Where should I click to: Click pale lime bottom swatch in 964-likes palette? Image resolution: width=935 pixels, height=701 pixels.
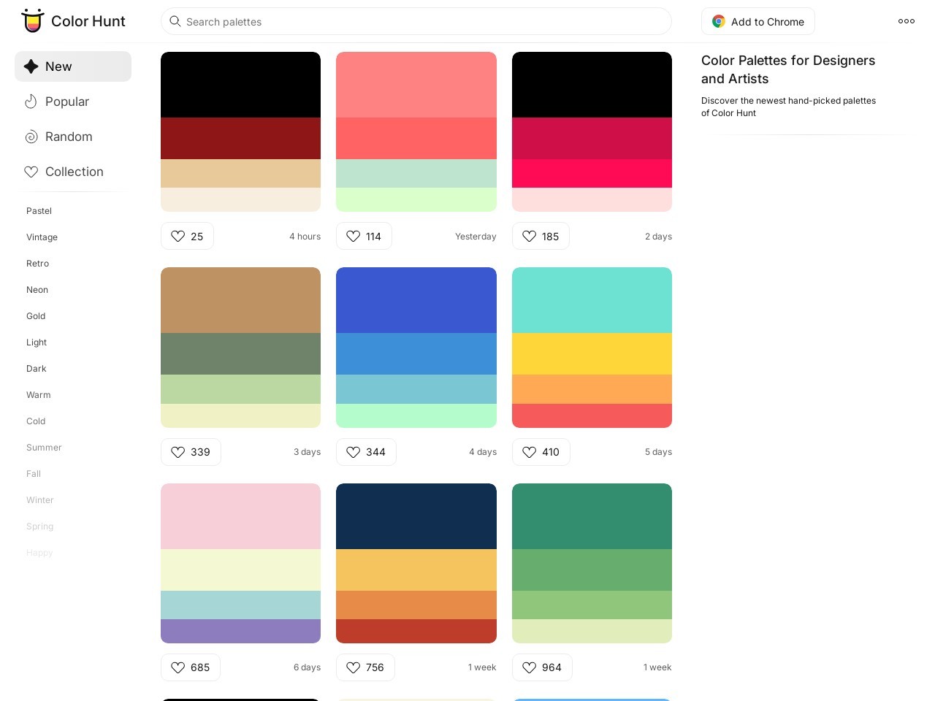pos(592,631)
